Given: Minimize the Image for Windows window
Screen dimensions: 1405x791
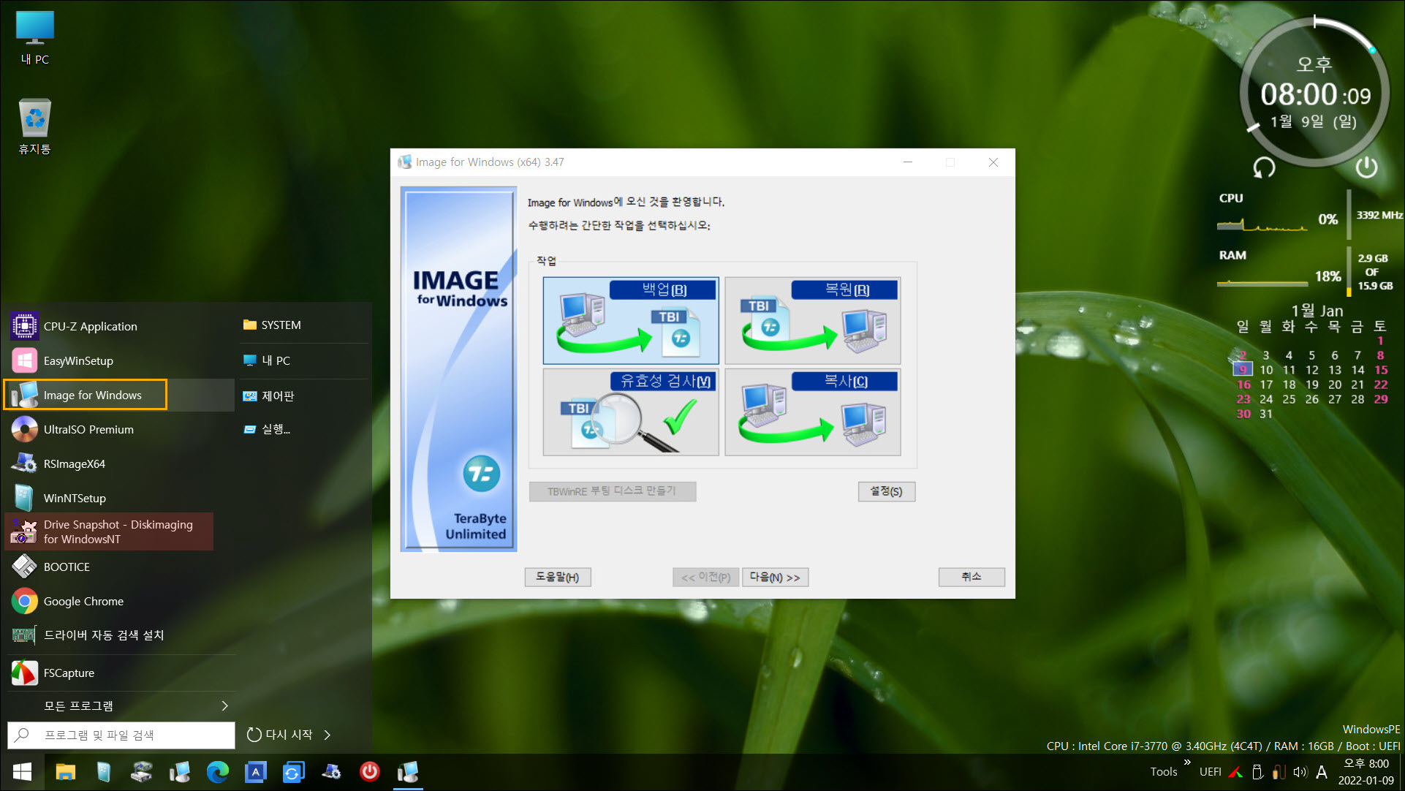Looking at the screenshot, I should [x=908, y=162].
